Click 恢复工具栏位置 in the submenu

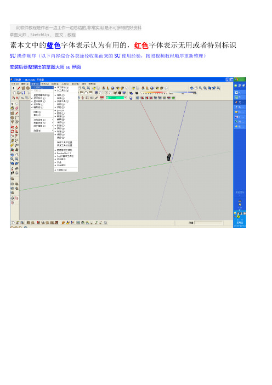click(65, 145)
